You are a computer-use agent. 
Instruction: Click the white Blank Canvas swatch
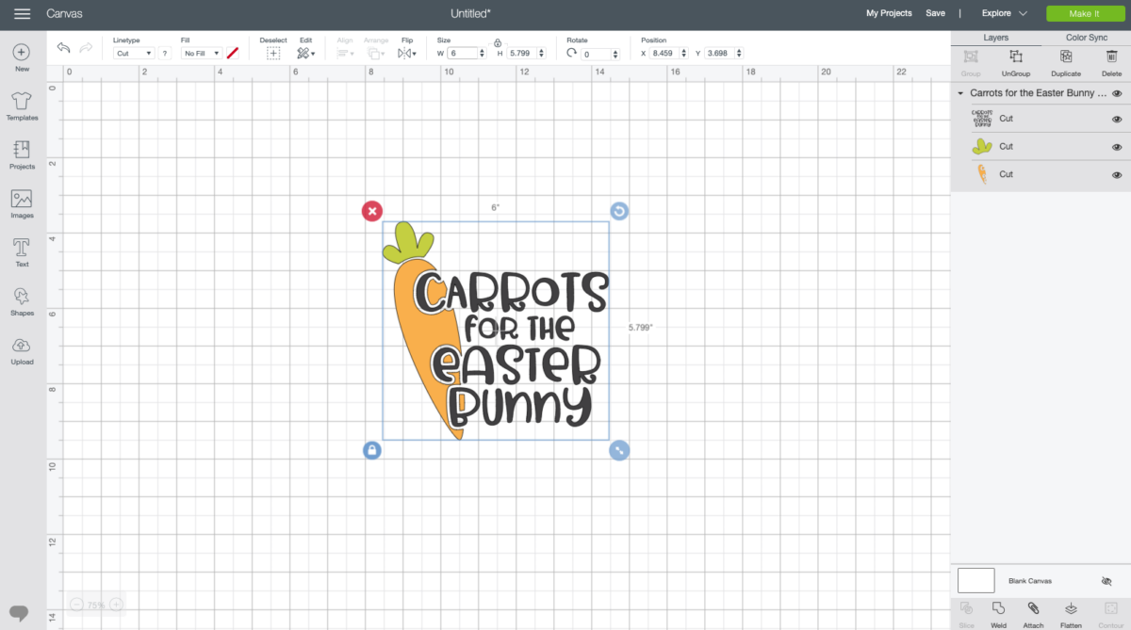point(976,580)
